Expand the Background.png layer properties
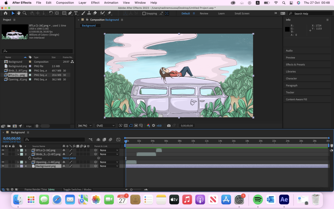334x209 pixels. pyautogui.click(x=18, y=166)
